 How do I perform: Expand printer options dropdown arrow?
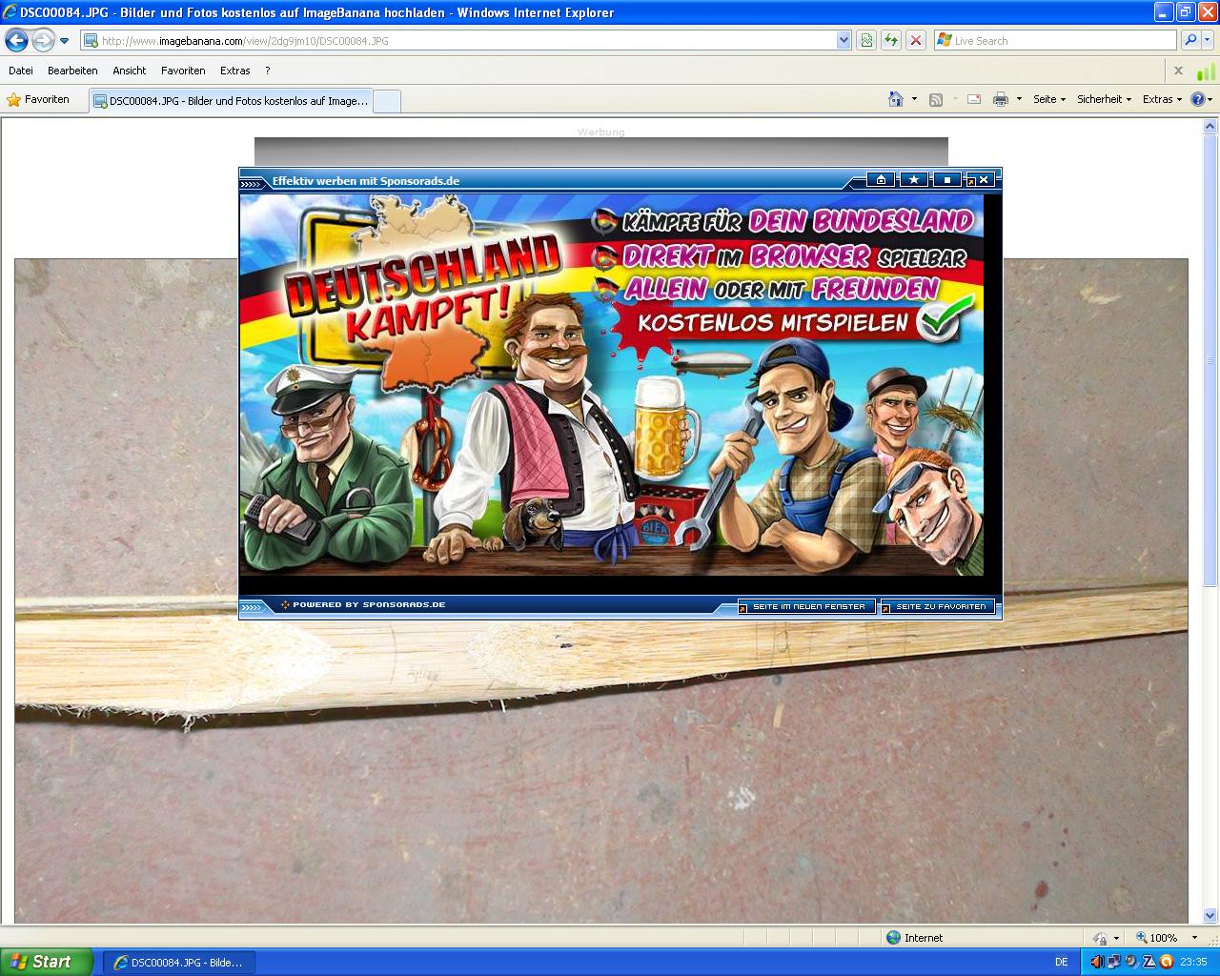[1018, 99]
